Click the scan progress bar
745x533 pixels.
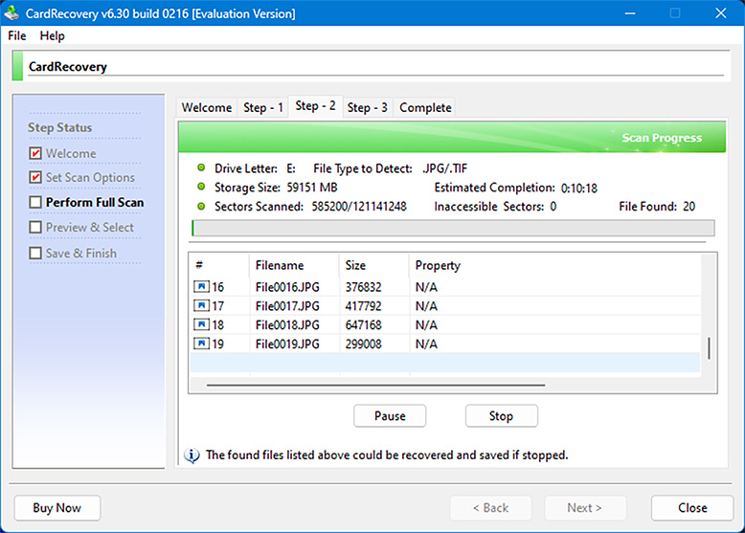pos(453,228)
